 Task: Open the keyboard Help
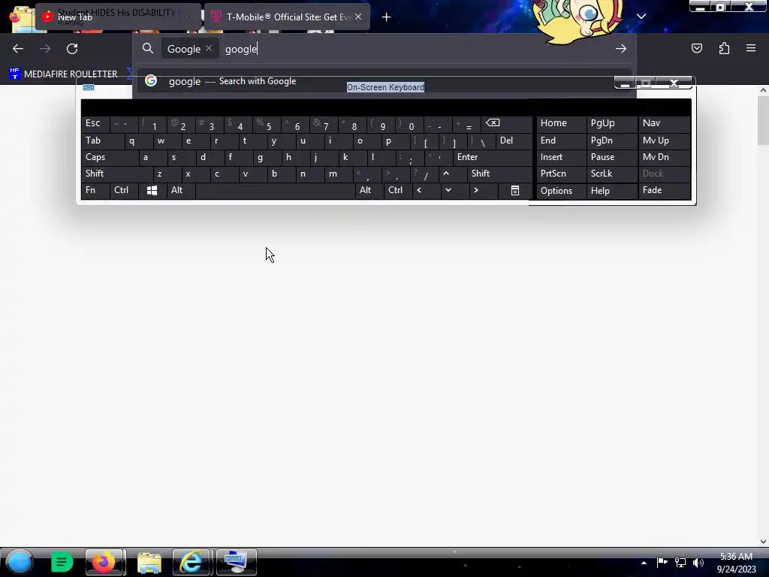[x=612, y=191]
